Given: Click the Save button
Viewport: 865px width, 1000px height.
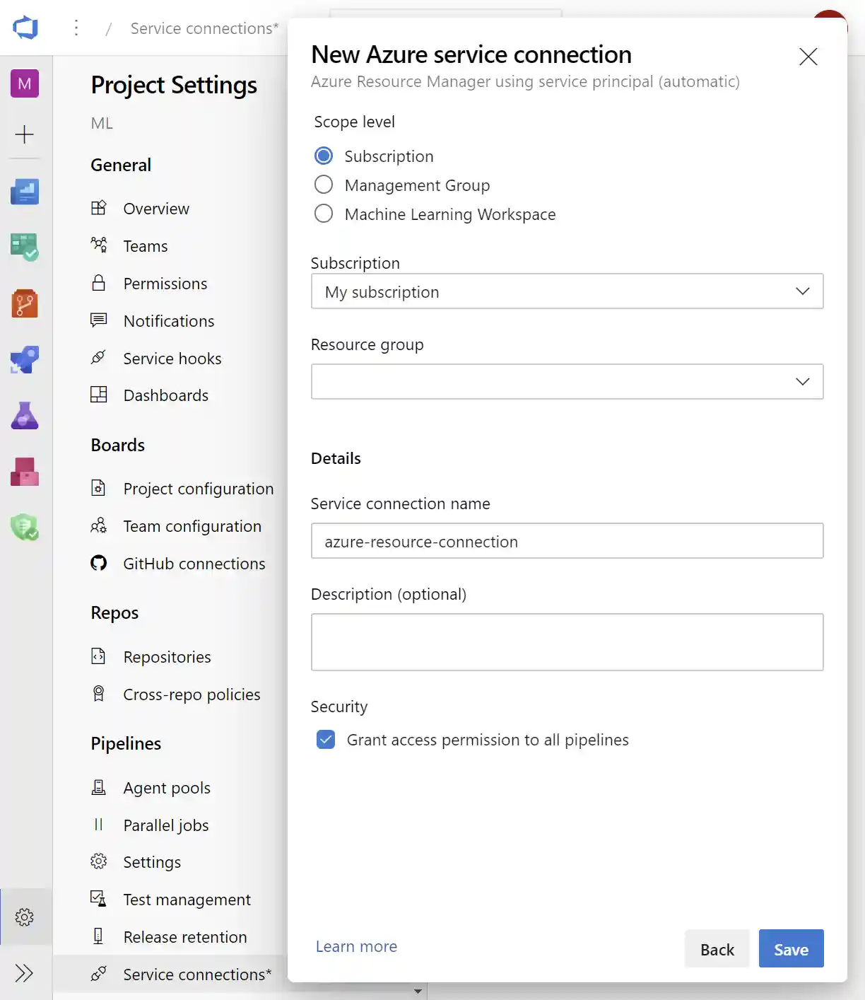Looking at the screenshot, I should (x=791, y=948).
